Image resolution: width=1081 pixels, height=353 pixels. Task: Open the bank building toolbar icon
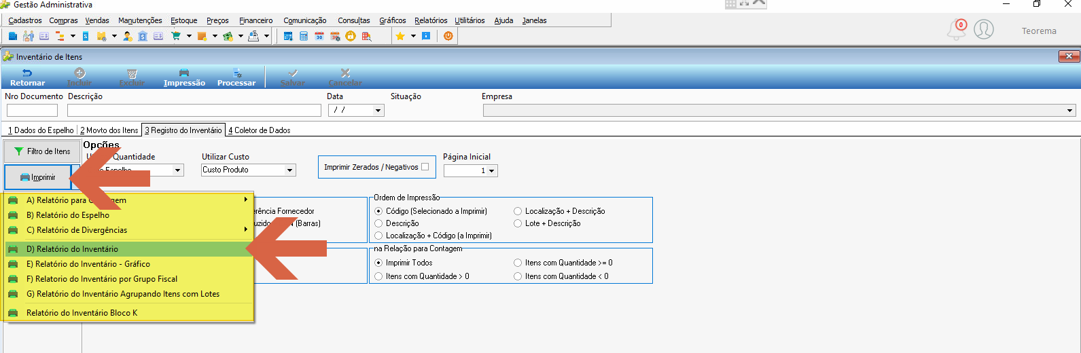(143, 36)
